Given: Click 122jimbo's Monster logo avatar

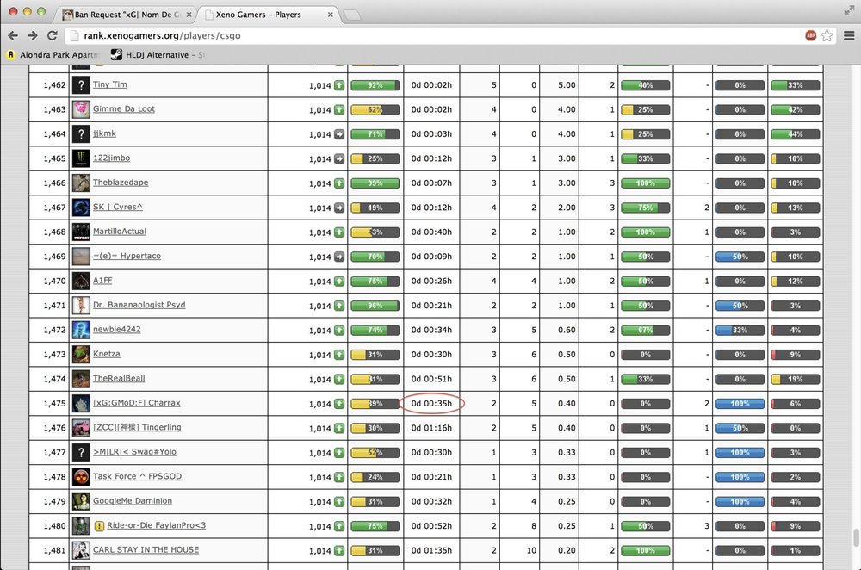Looking at the screenshot, I should coord(81,158).
